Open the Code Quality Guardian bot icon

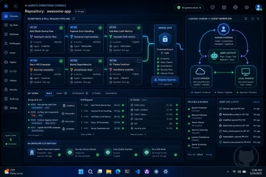108,152
